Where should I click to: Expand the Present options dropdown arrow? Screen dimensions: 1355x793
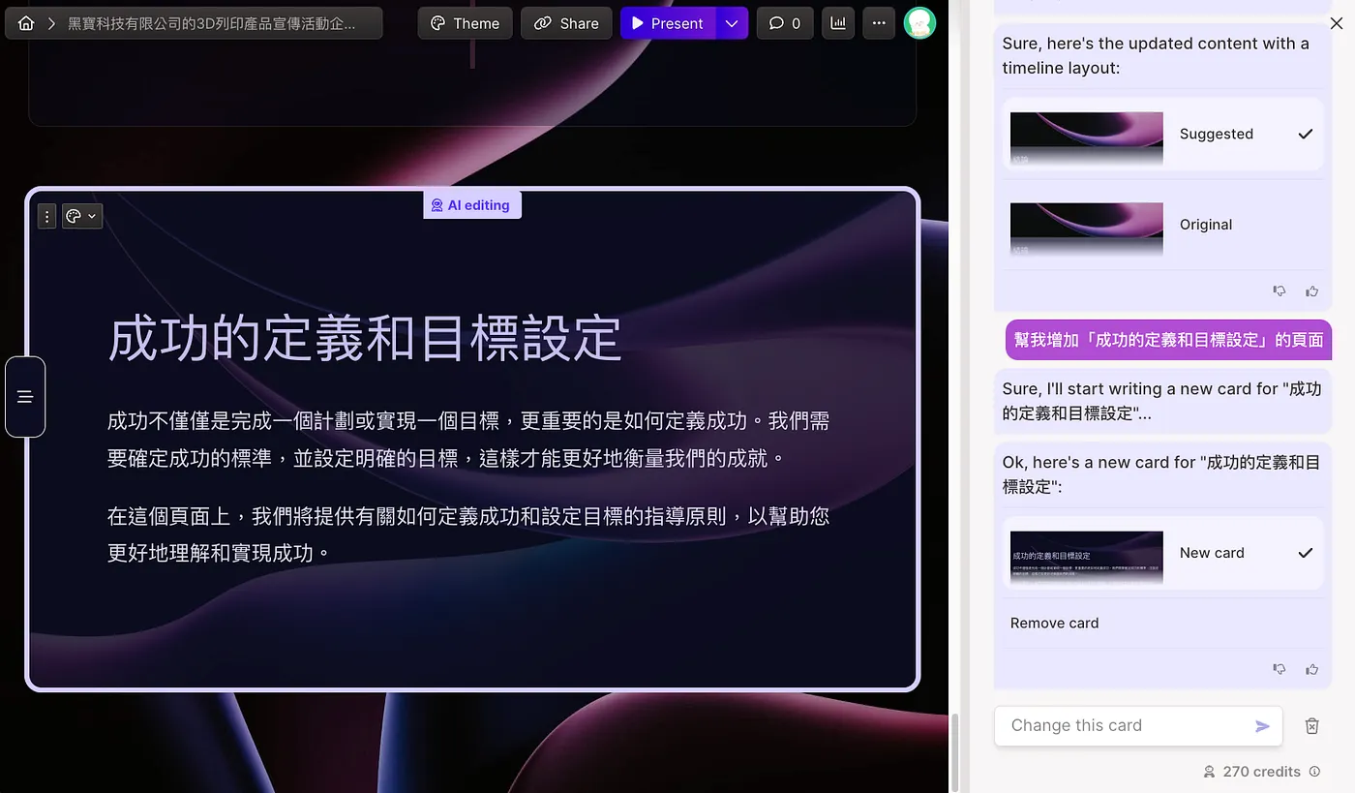tap(732, 23)
